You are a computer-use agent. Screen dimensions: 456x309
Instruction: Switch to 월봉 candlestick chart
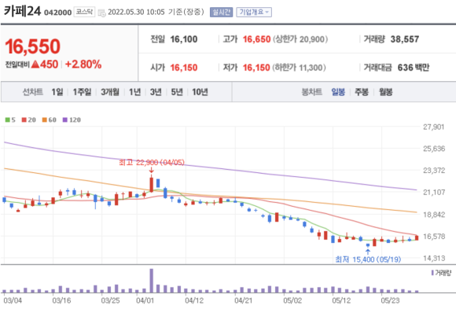pyautogui.click(x=385, y=92)
